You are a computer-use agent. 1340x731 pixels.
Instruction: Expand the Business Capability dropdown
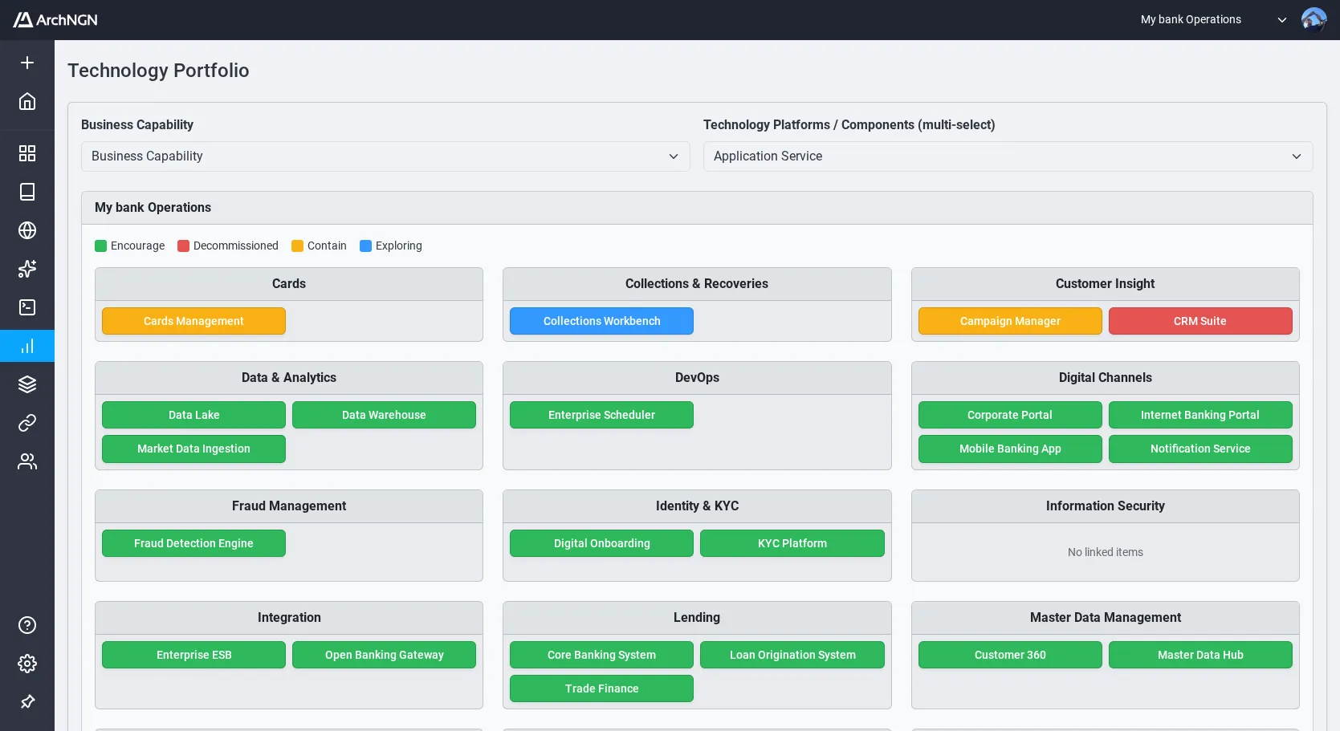385,156
